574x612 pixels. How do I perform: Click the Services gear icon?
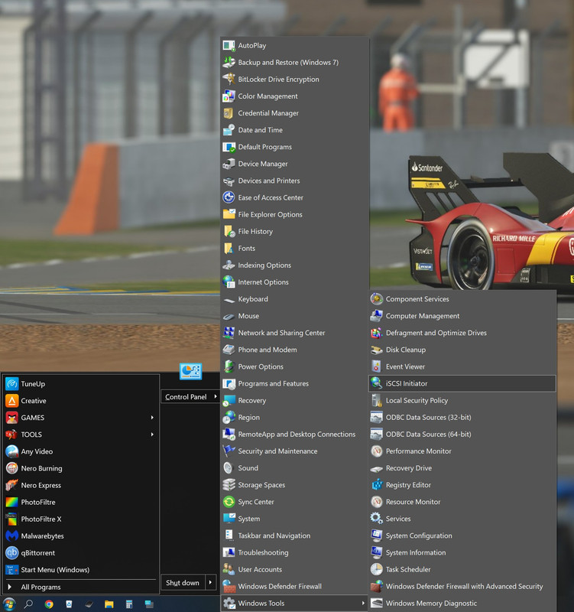point(377,519)
